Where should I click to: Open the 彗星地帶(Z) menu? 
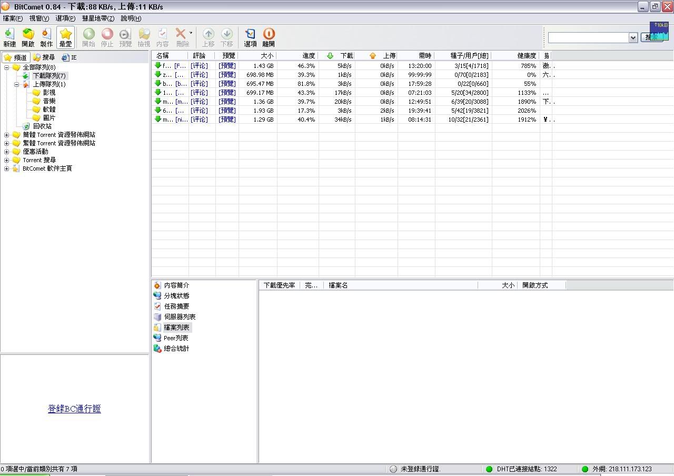[x=98, y=18]
